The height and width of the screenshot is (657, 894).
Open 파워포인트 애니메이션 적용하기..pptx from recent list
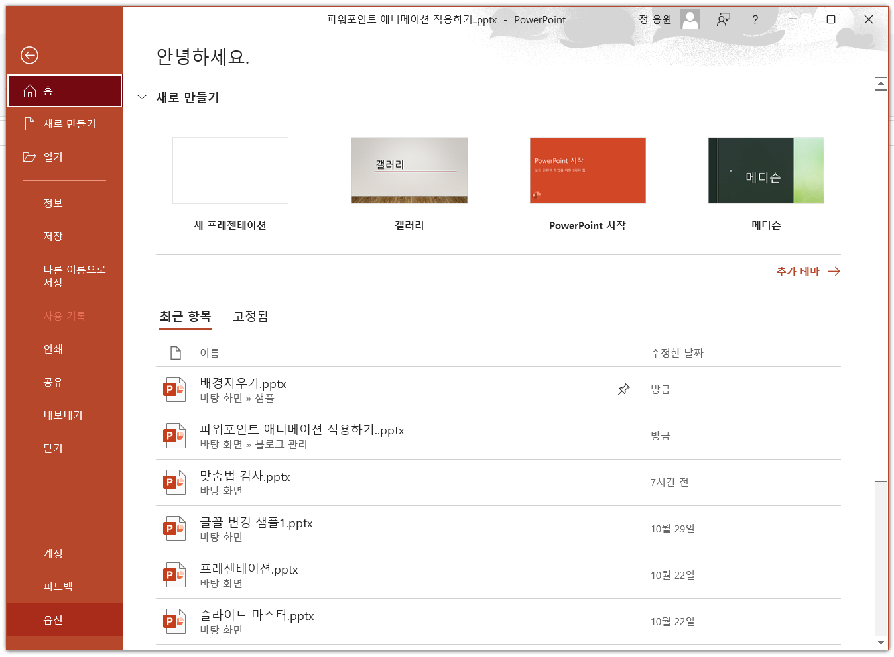coord(498,436)
